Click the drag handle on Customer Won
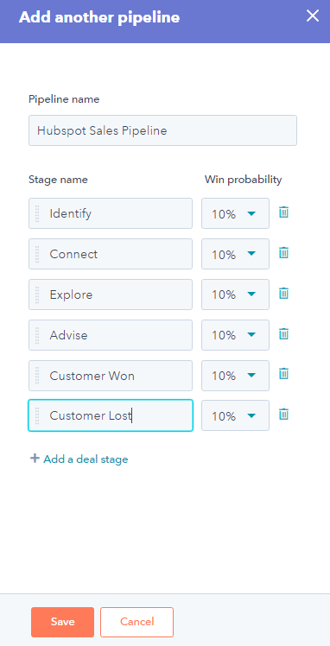This screenshot has height=646, width=330. 37,376
